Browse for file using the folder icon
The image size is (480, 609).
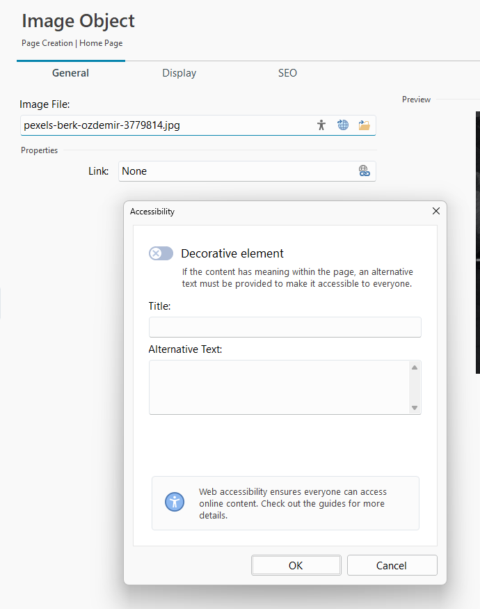click(x=364, y=125)
